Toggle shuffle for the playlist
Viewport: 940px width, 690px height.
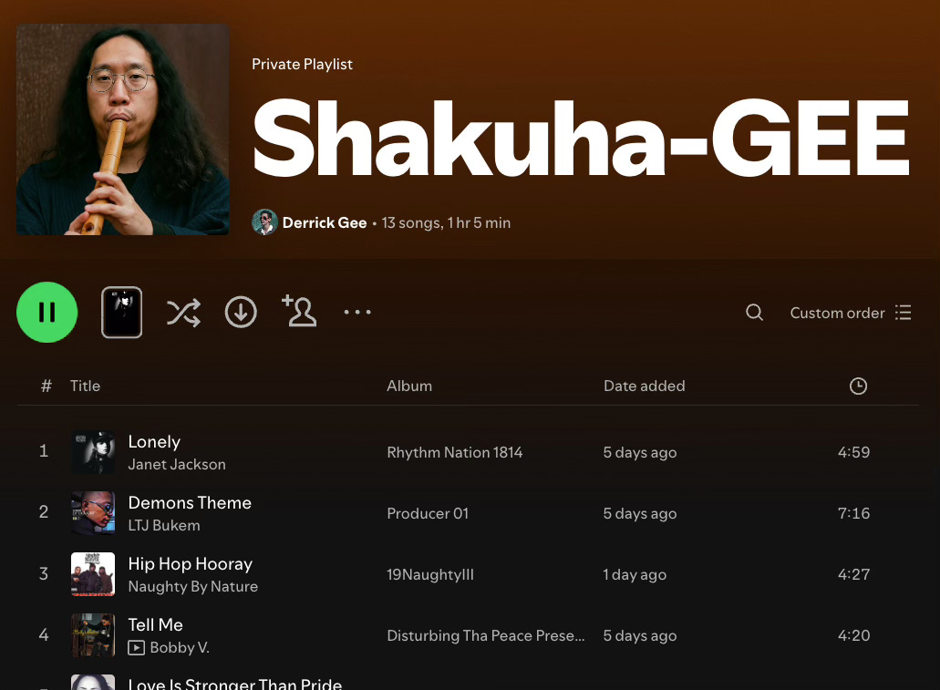tap(183, 313)
